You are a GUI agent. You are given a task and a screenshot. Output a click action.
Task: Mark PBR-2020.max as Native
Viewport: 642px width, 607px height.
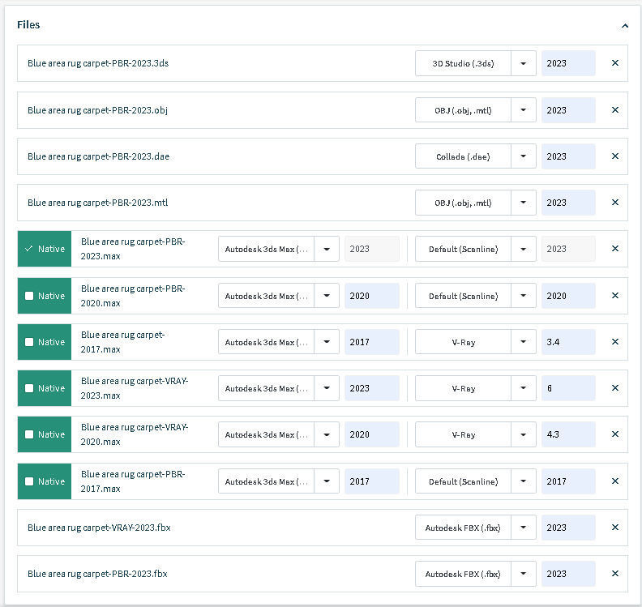tap(29, 296)
